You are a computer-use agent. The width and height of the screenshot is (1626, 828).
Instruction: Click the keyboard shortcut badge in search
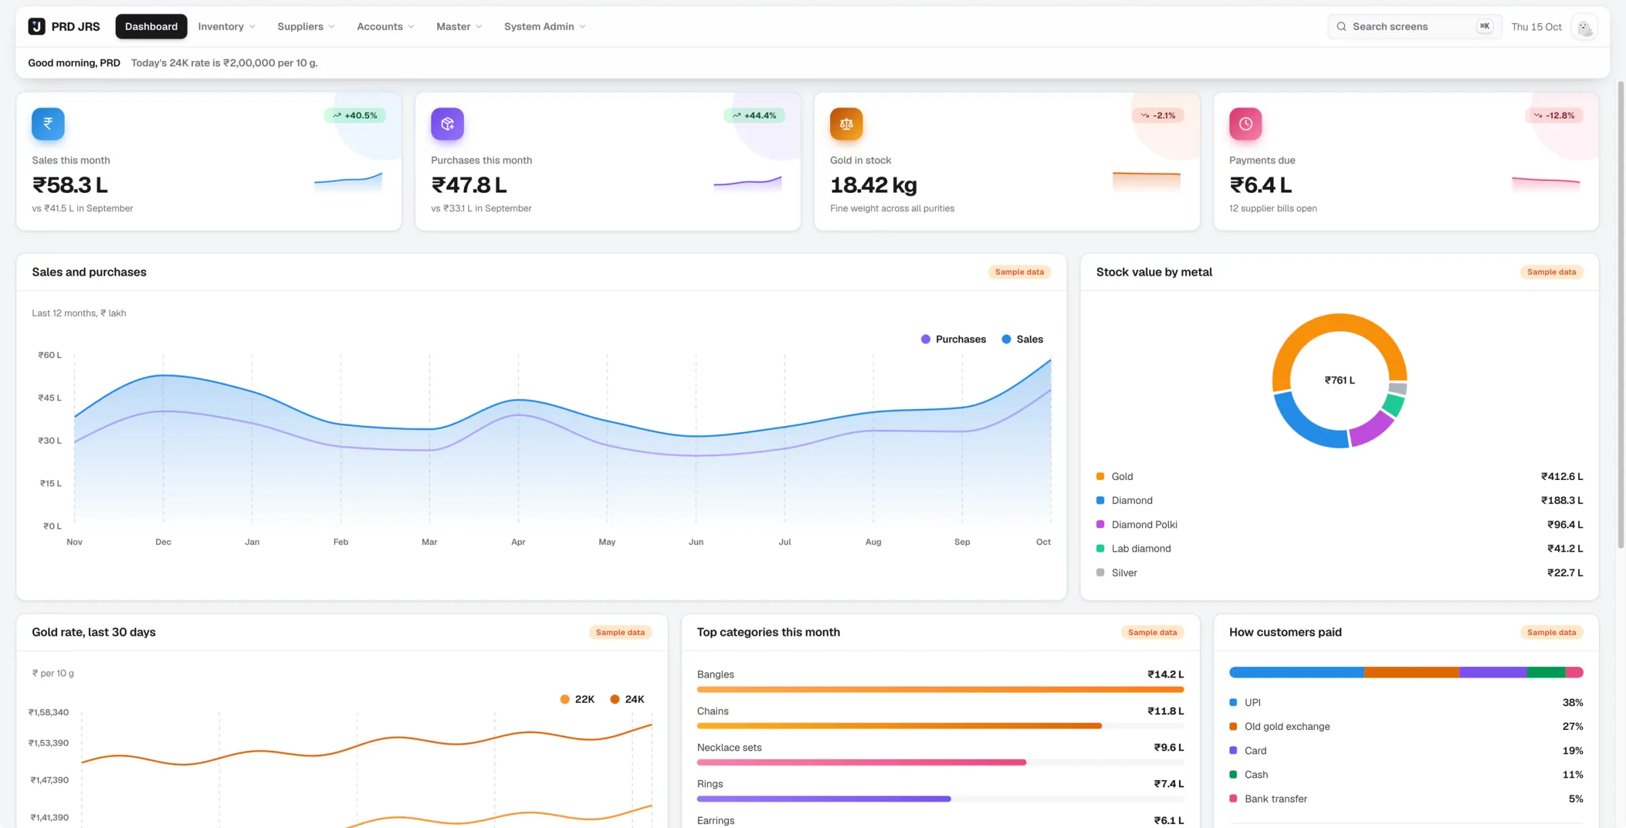point(1484,26)
